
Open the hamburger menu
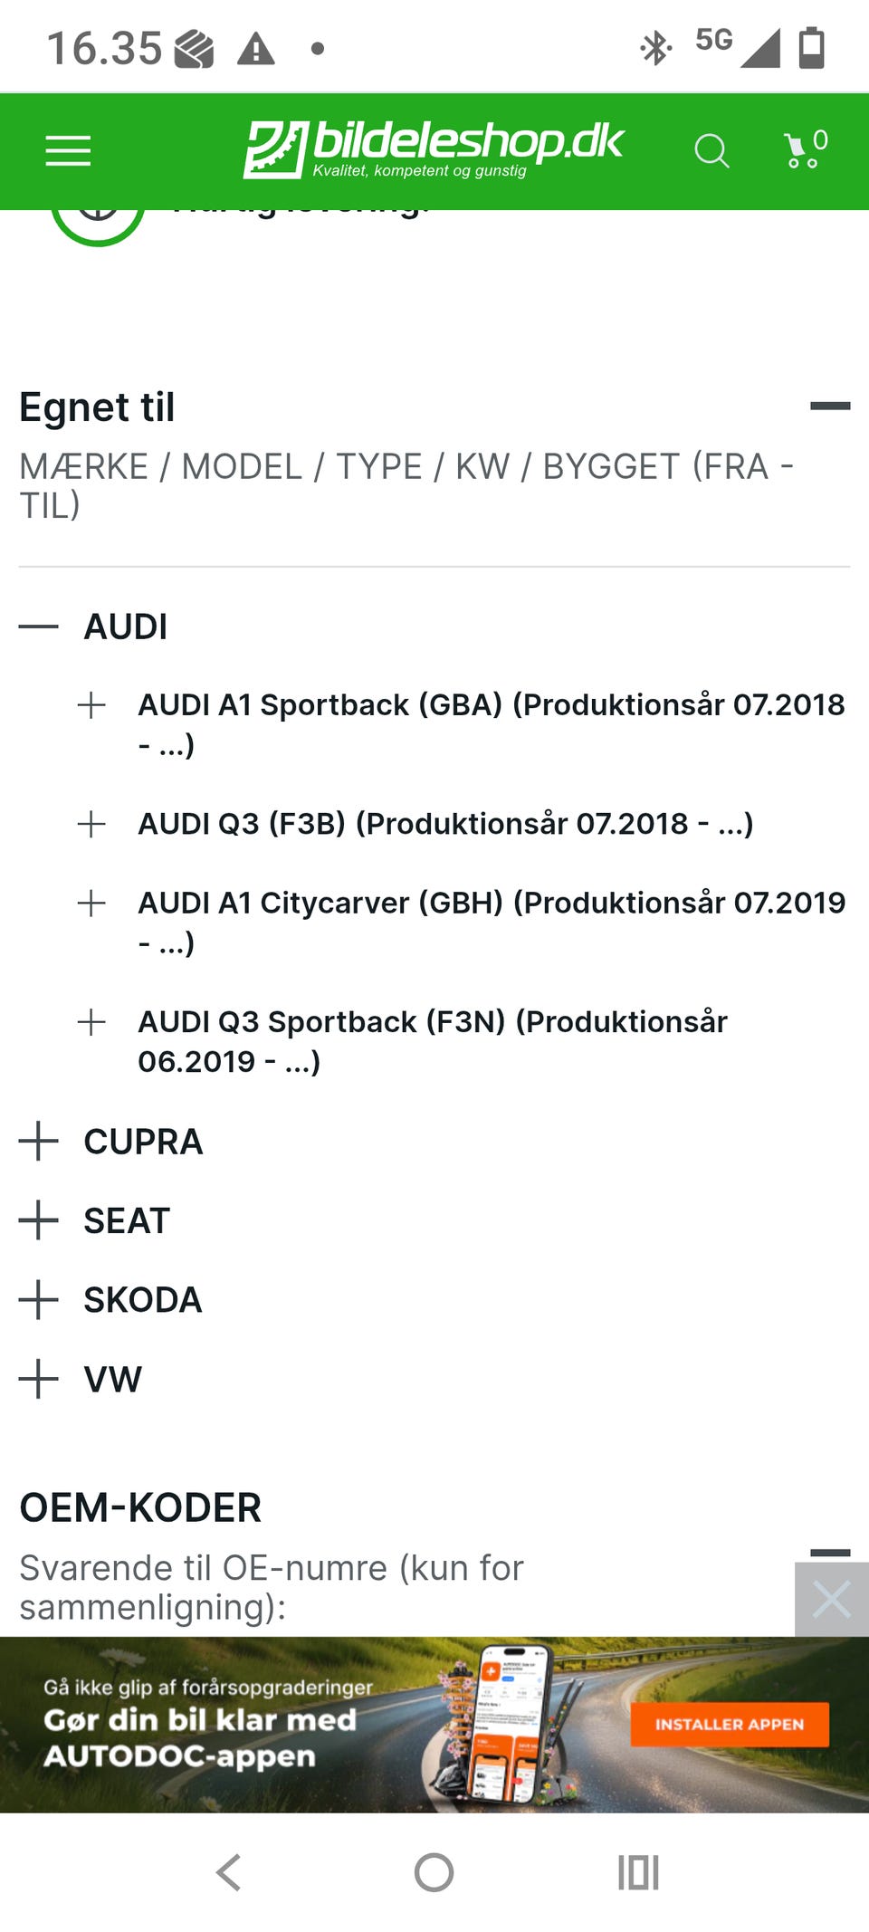[68, 151]
